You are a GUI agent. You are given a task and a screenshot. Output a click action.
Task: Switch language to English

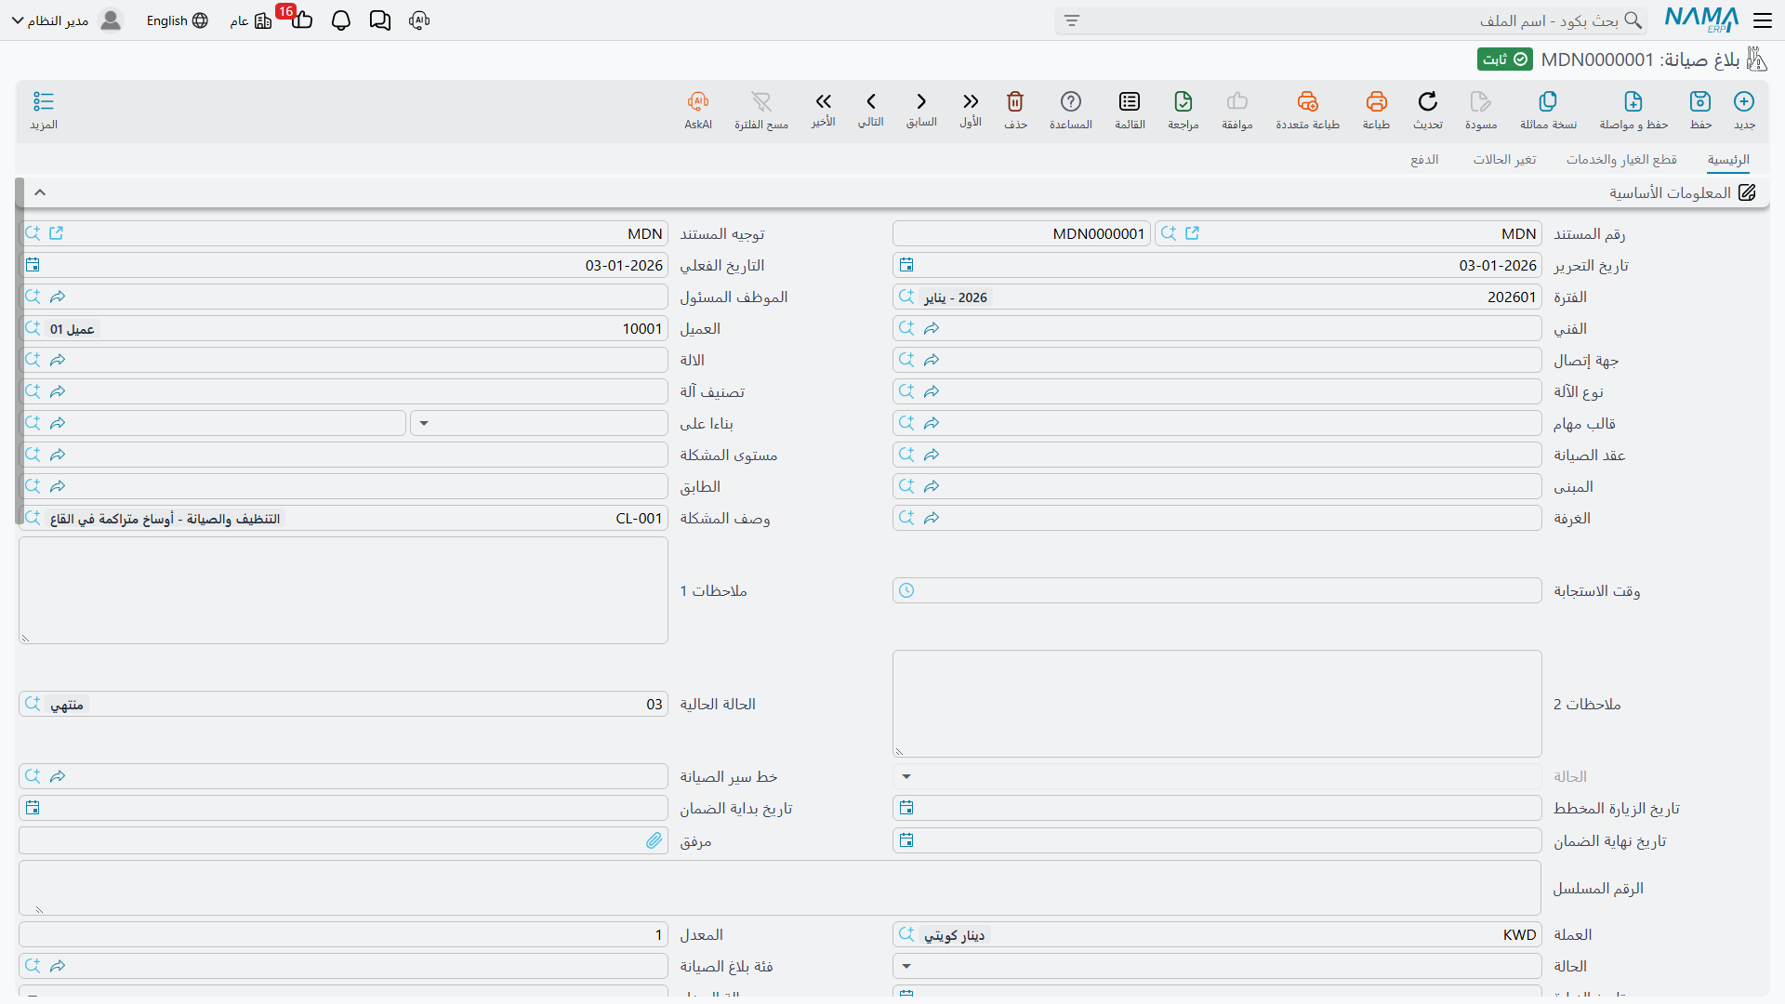click(177, 20)
